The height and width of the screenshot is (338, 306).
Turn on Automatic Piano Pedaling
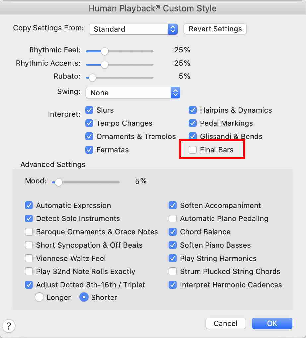(x=173, y=219)
